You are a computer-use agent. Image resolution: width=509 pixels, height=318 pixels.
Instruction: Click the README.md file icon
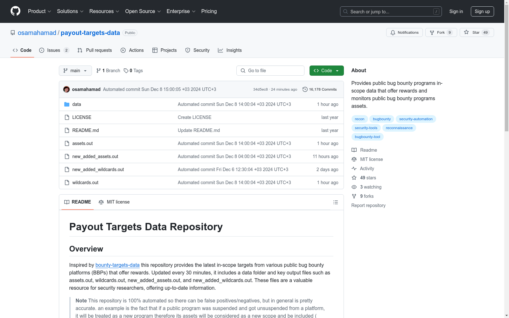[67, 130]
